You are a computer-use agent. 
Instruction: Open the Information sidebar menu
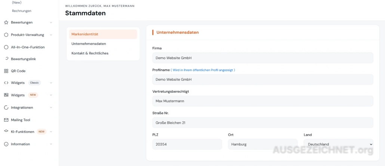[x=21, y=144]
